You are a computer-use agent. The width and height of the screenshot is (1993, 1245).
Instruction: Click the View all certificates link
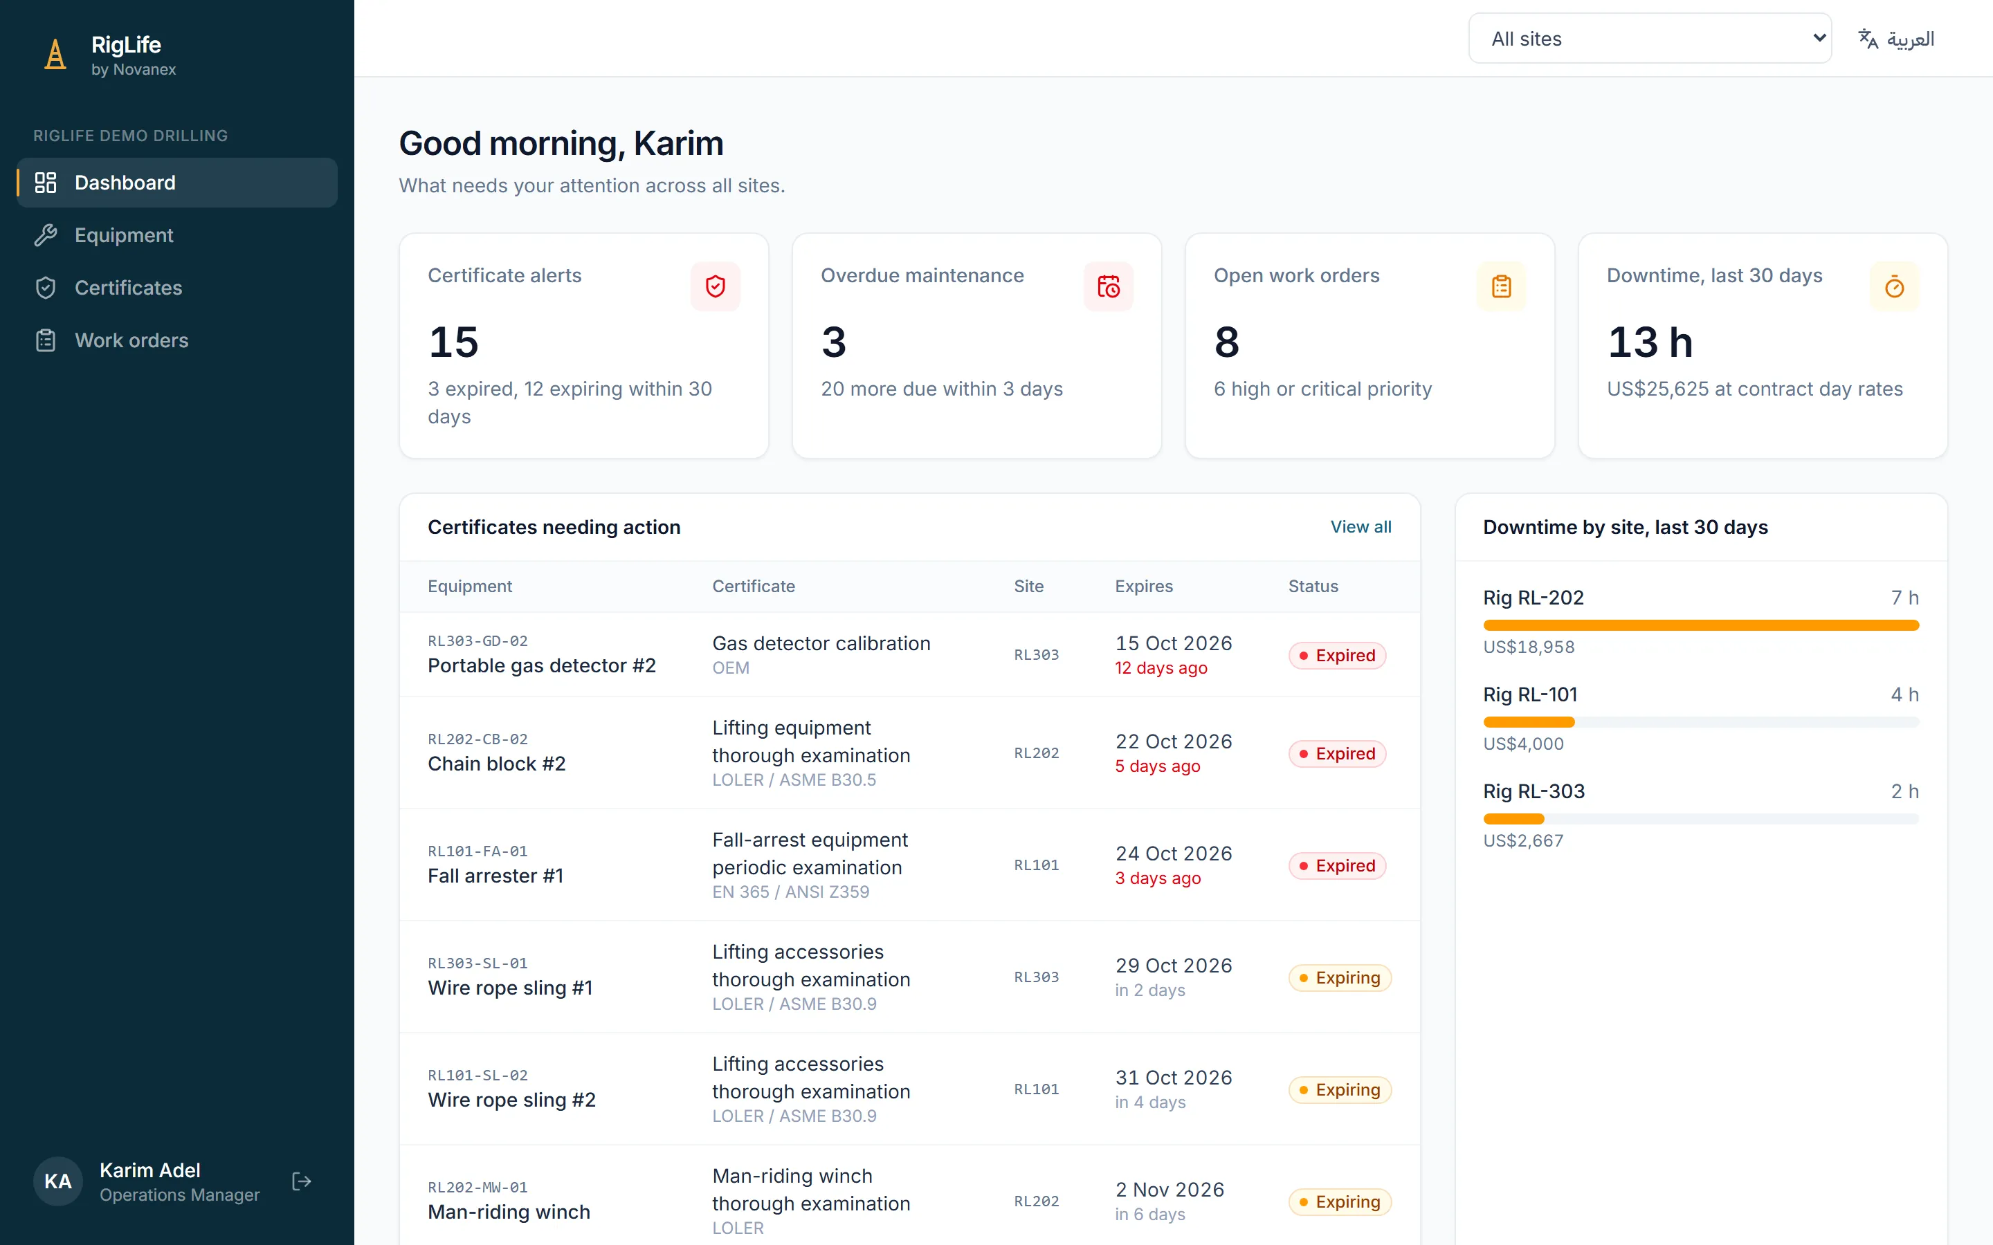click(1360, 527)
